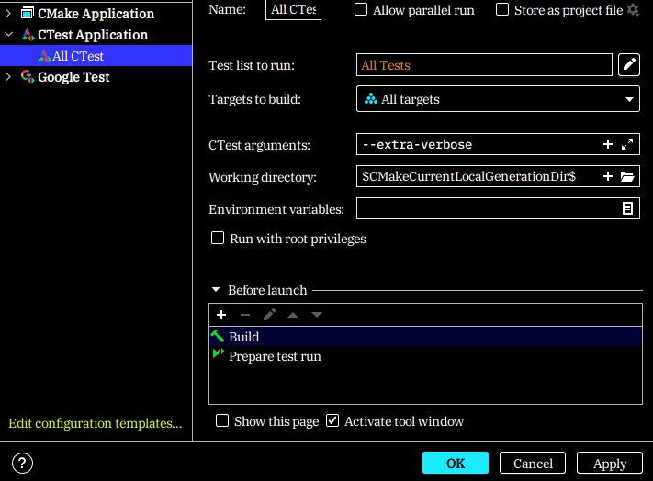
Task: Open the environment variables editor icon
Action: point(628,209)
